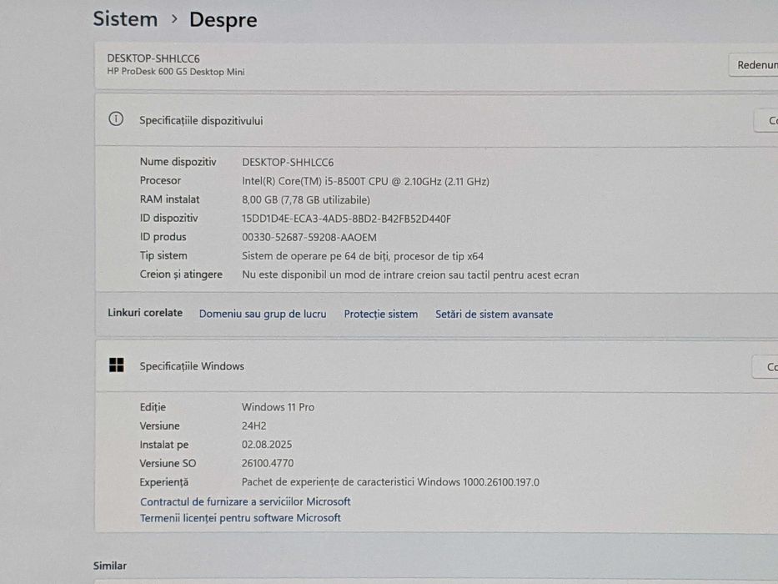Screen dimensions: 778x584
Task: Go back to Sistem in the breadcrumb
Action: click(x=126, y=19)
